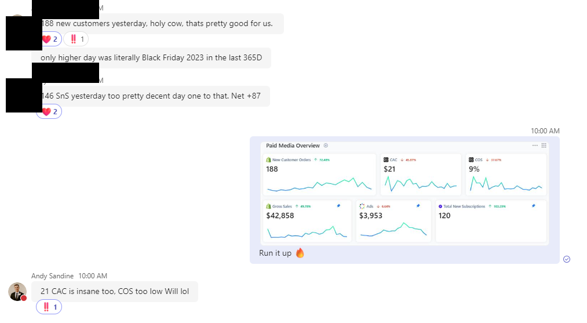The height and width of the screenshot is (323, 587).
Task: Click the '21 CAC is insane too' message
Action: pyautogui.click(x=115, y=292)
